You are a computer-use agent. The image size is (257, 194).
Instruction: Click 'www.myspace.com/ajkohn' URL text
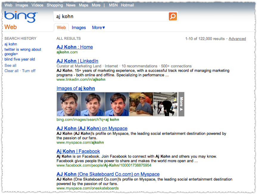tap(80, 143)
